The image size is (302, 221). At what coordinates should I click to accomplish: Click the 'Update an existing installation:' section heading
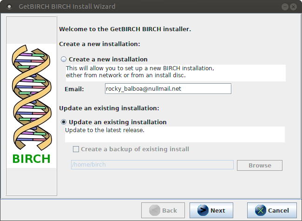[x=109, y=108]
